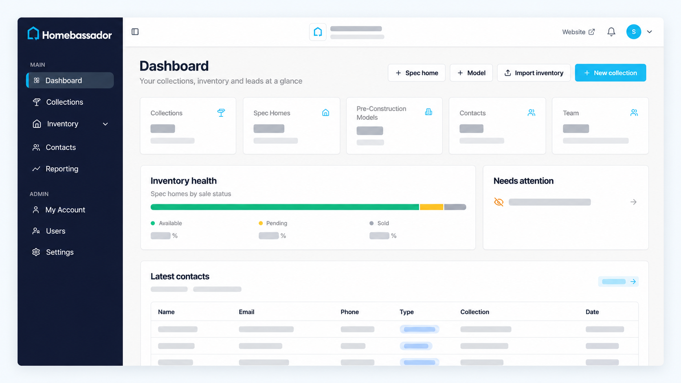Sort by Name column header
681x383 pixels.
coord(166,312)
